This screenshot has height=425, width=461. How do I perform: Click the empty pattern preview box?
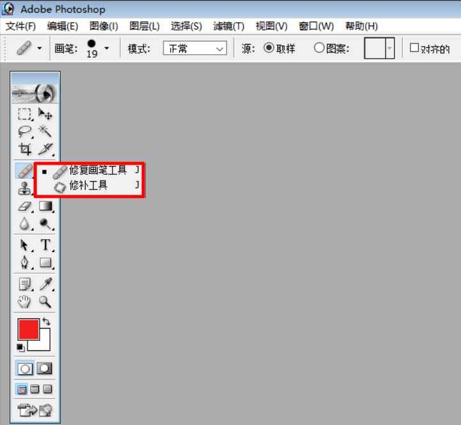tap(375, 48)
